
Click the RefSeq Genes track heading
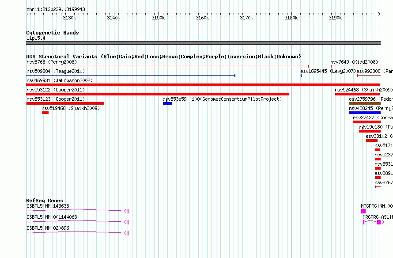[x=45, y=201]
